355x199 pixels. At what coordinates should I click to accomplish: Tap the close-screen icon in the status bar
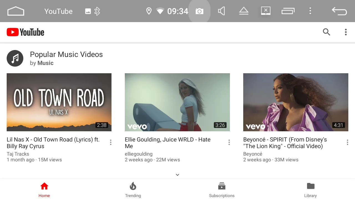(x=265, y=11)
